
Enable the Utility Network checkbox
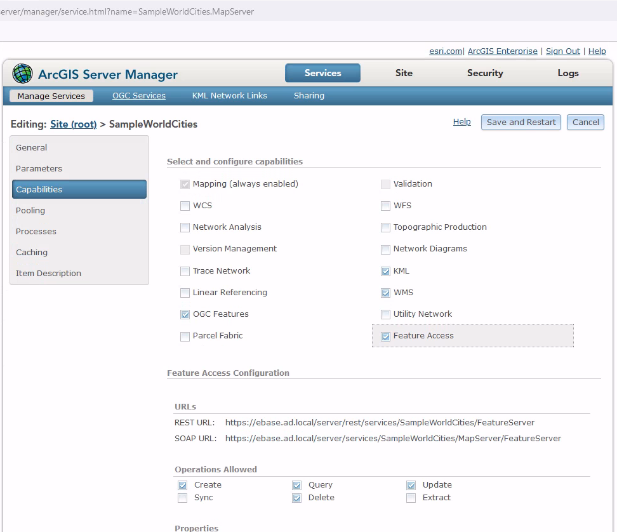[x=386, y=314]
